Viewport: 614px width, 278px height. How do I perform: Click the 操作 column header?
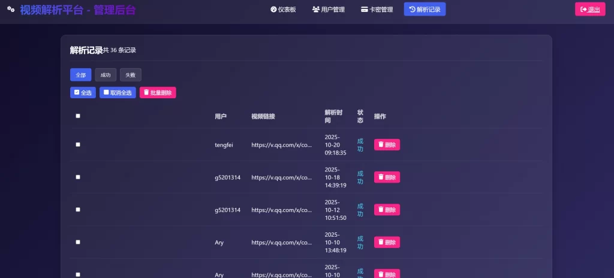[380, 116]
